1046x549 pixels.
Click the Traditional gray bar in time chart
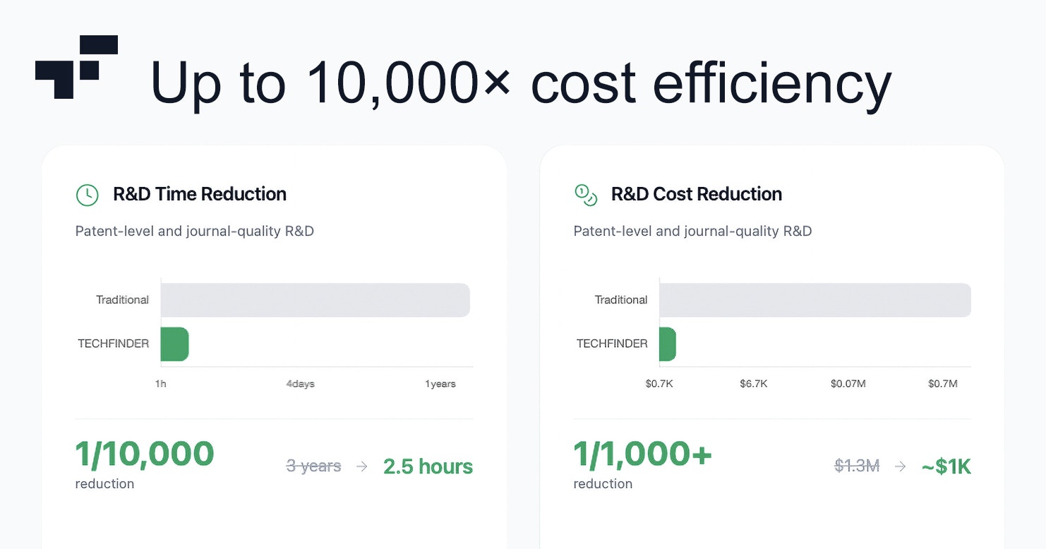pyautogui.click(x=315, y=300)
